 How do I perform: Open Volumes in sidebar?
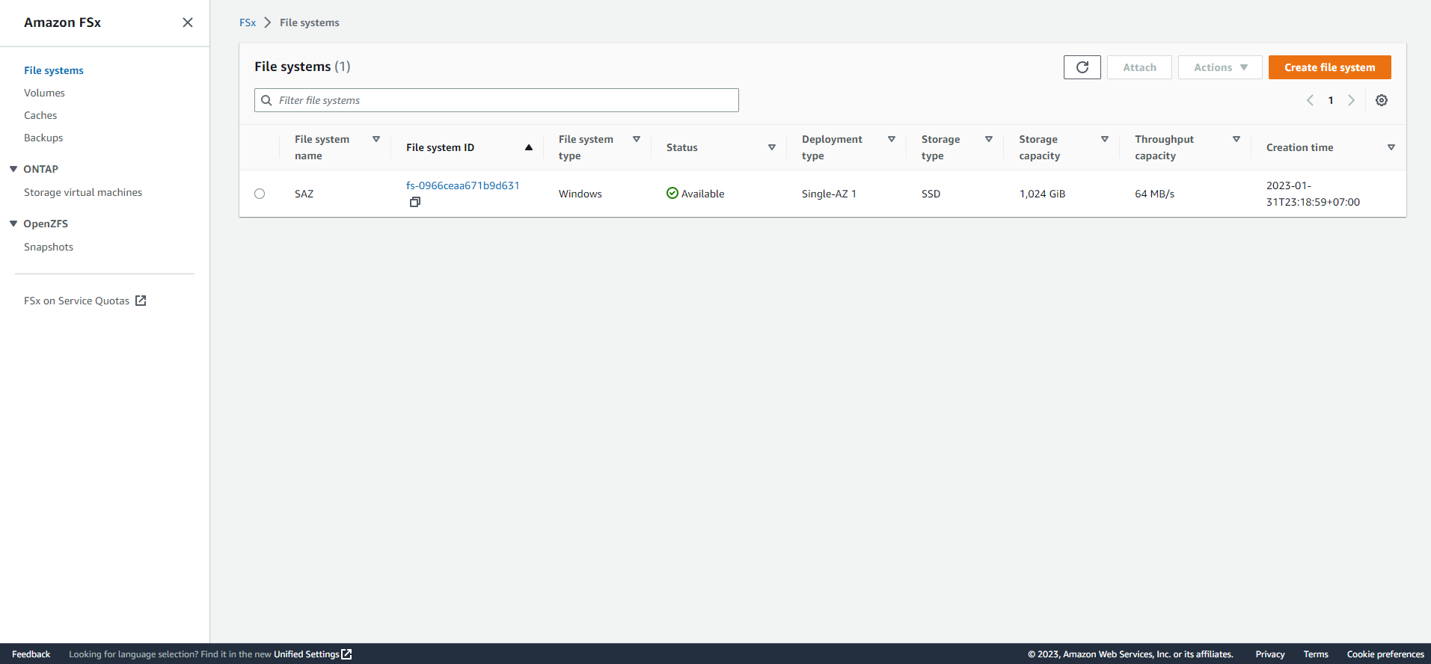(x=44, y=93)
